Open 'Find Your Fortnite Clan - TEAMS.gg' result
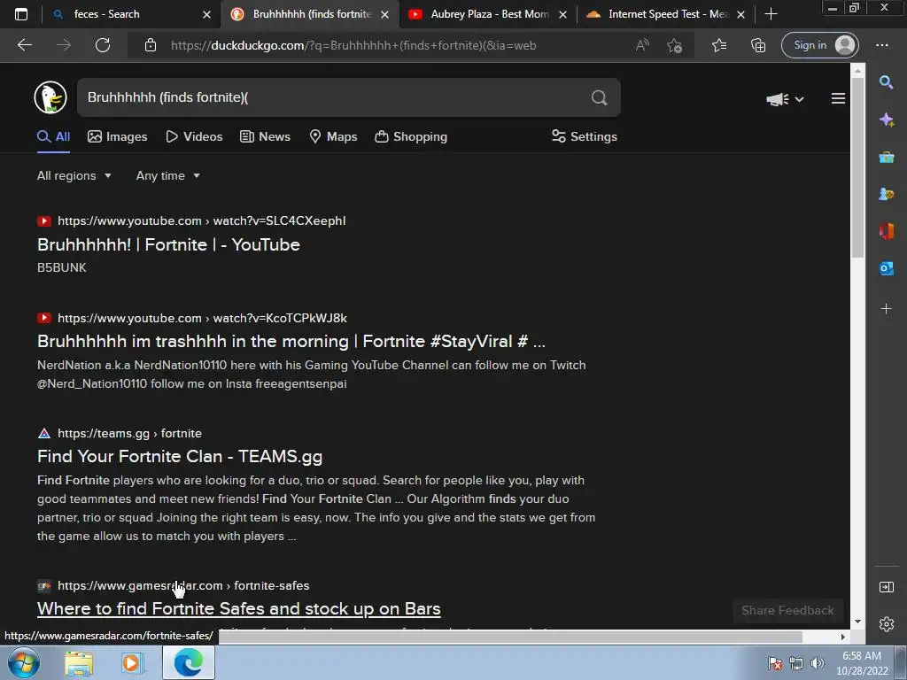This screenshot has height=680, width=907. pyautogui.click(x=180, y=457)
